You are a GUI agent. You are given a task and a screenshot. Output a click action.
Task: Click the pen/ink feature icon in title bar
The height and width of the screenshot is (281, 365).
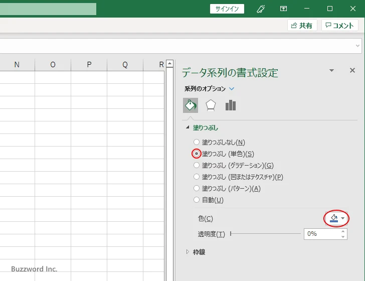[x=261, y=9]
